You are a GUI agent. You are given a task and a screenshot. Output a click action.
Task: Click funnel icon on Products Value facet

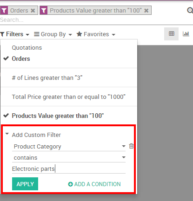pos(44,10)
